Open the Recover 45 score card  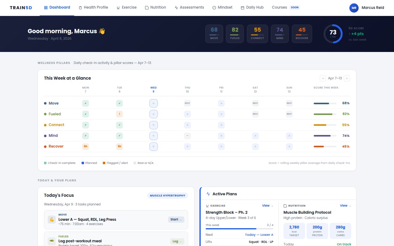(x=302, y=34)
